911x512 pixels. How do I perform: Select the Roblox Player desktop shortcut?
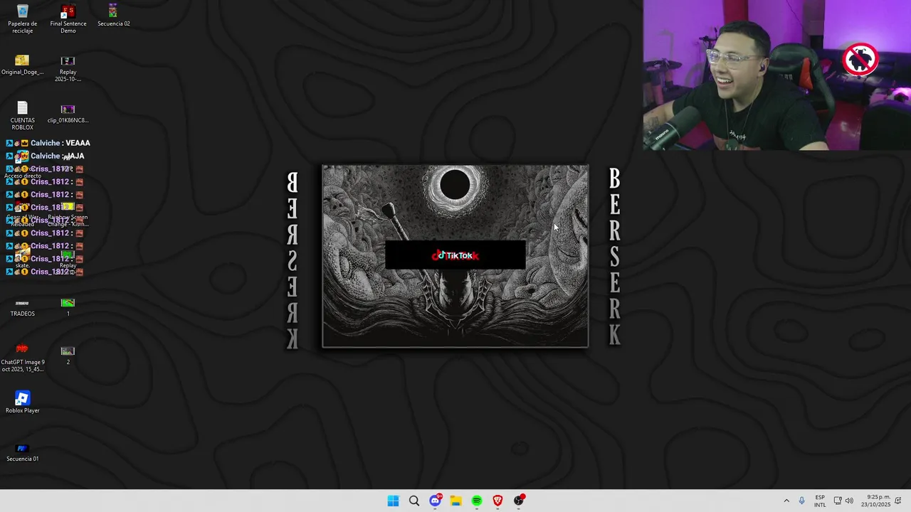click(22, 402)
